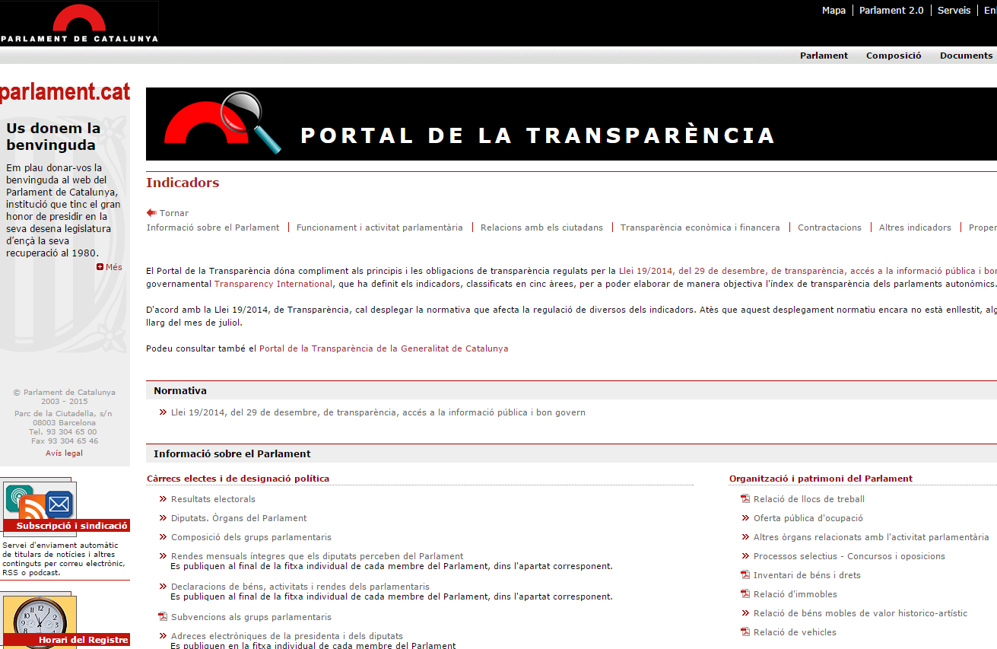This screenshot has height=649, width=997.
Task: Click the red Tornar back arrow icon
Action: coord(151,213)
